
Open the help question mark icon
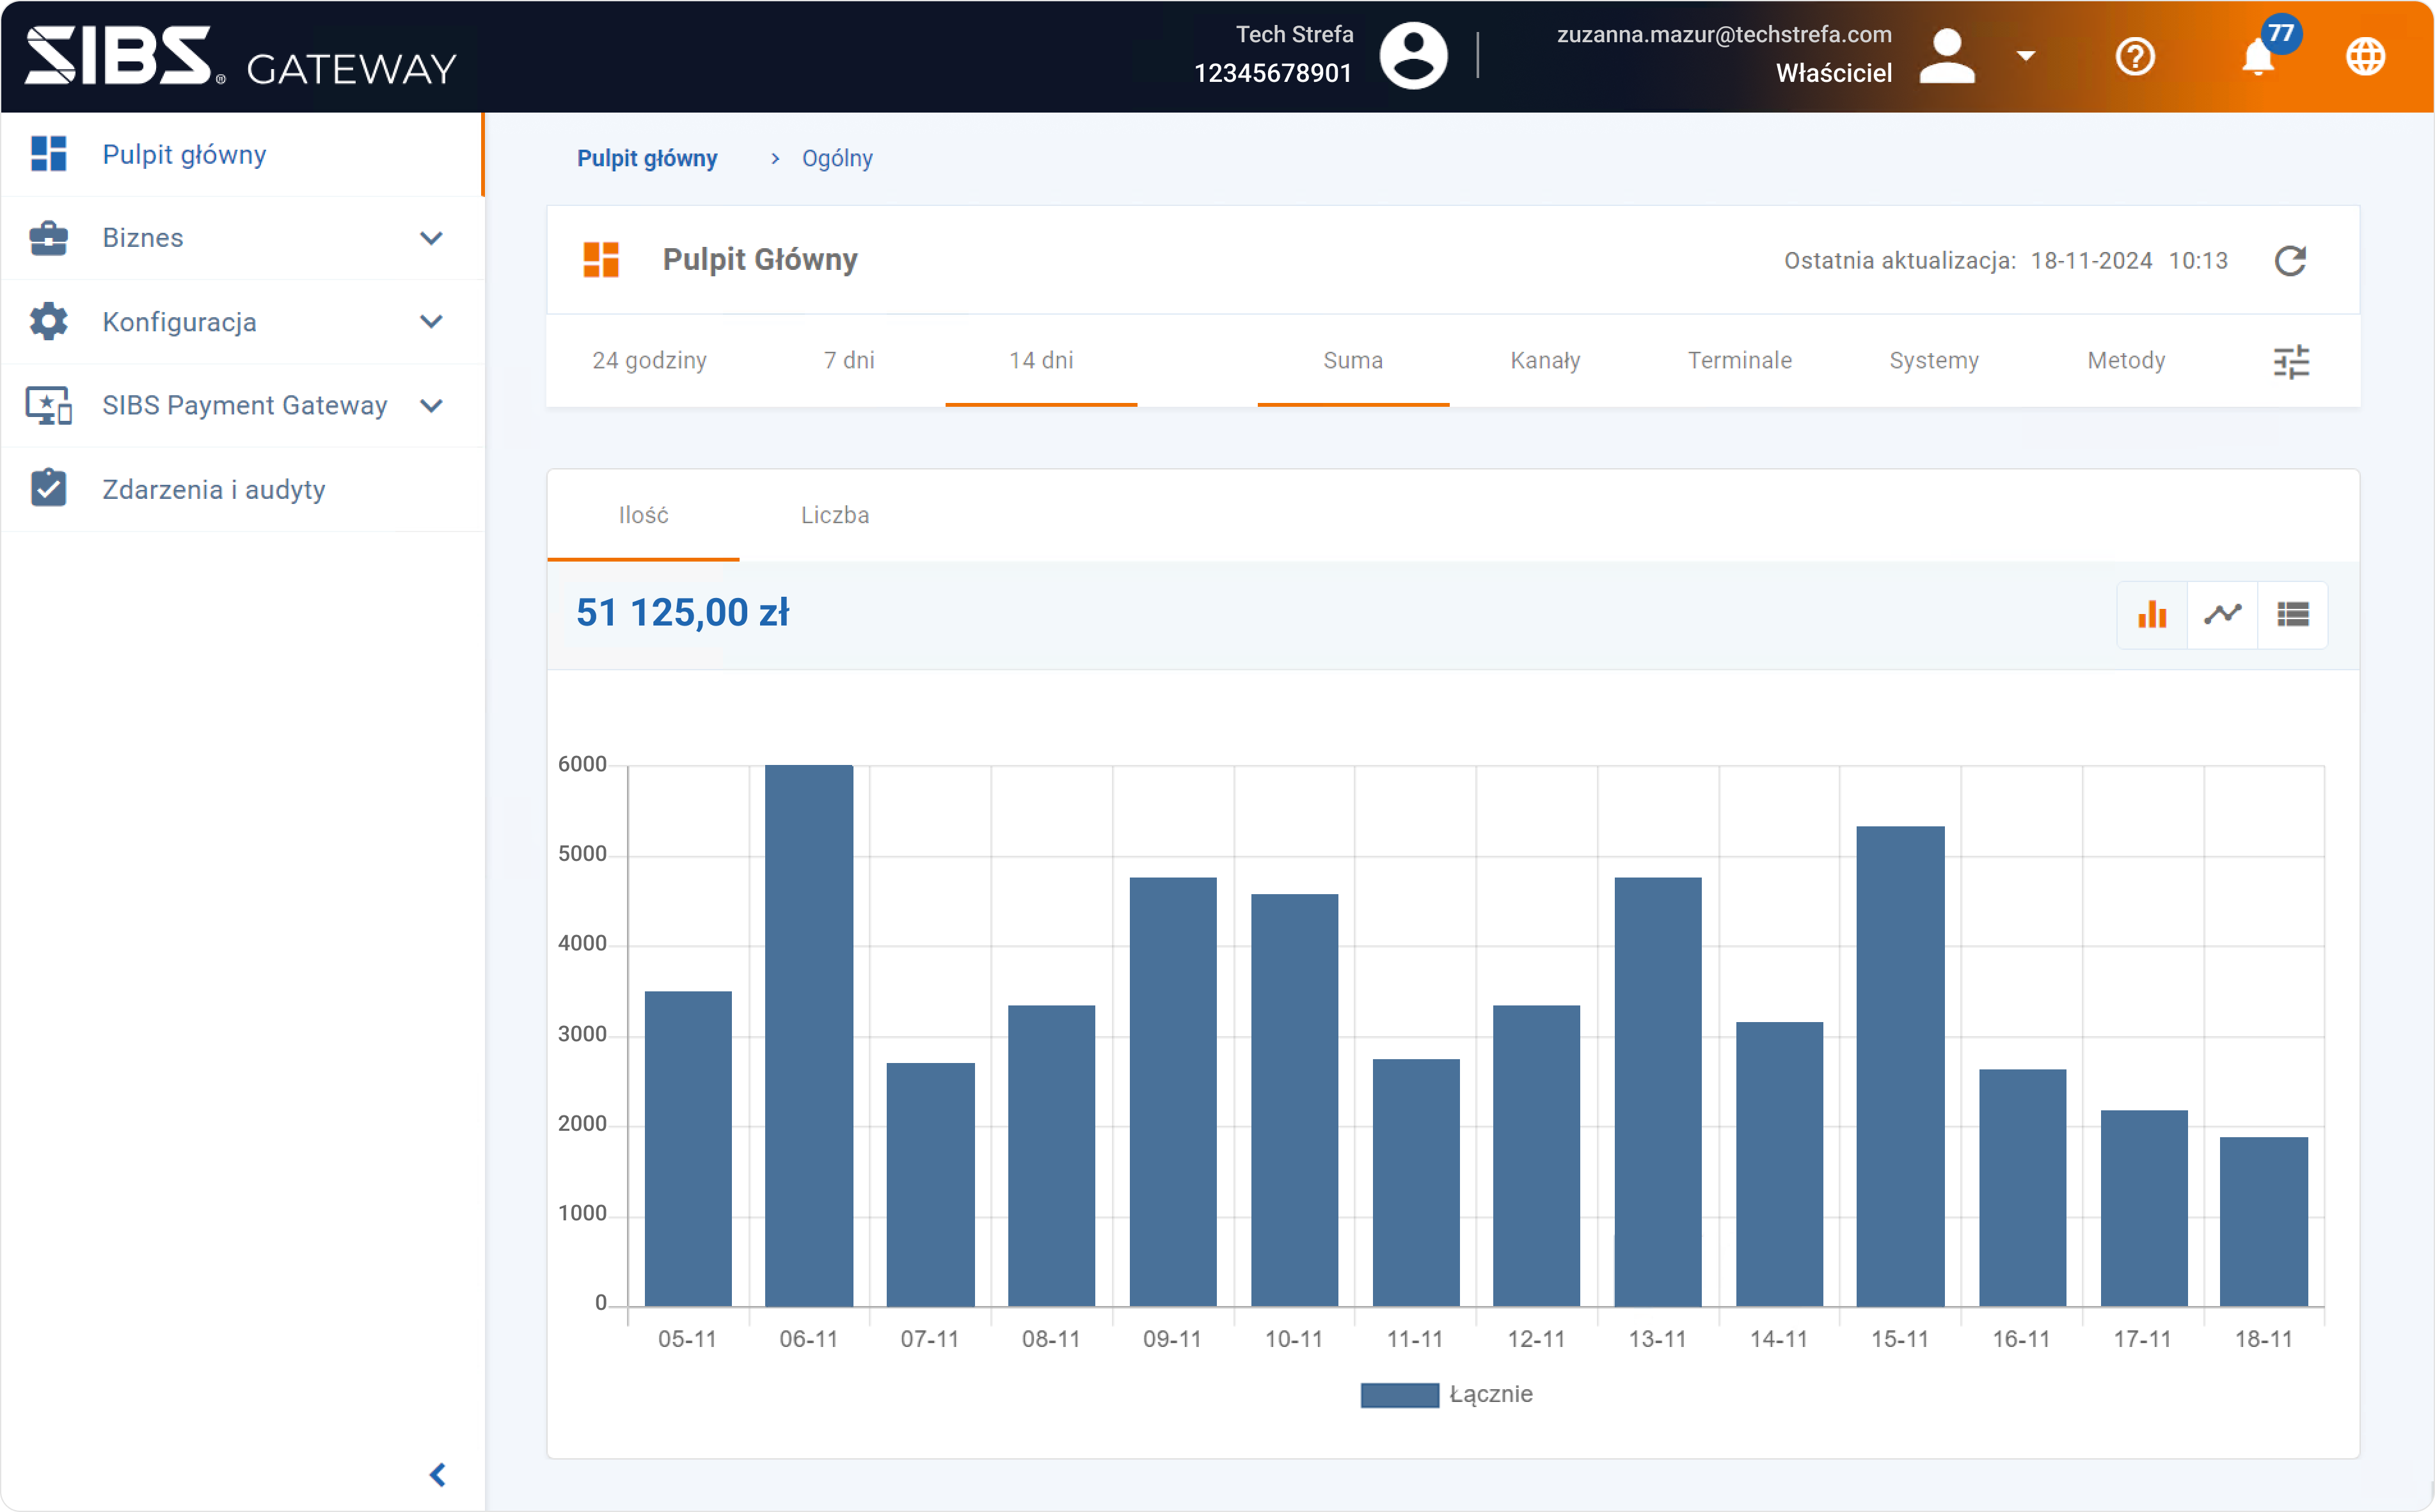point(2135,57)
